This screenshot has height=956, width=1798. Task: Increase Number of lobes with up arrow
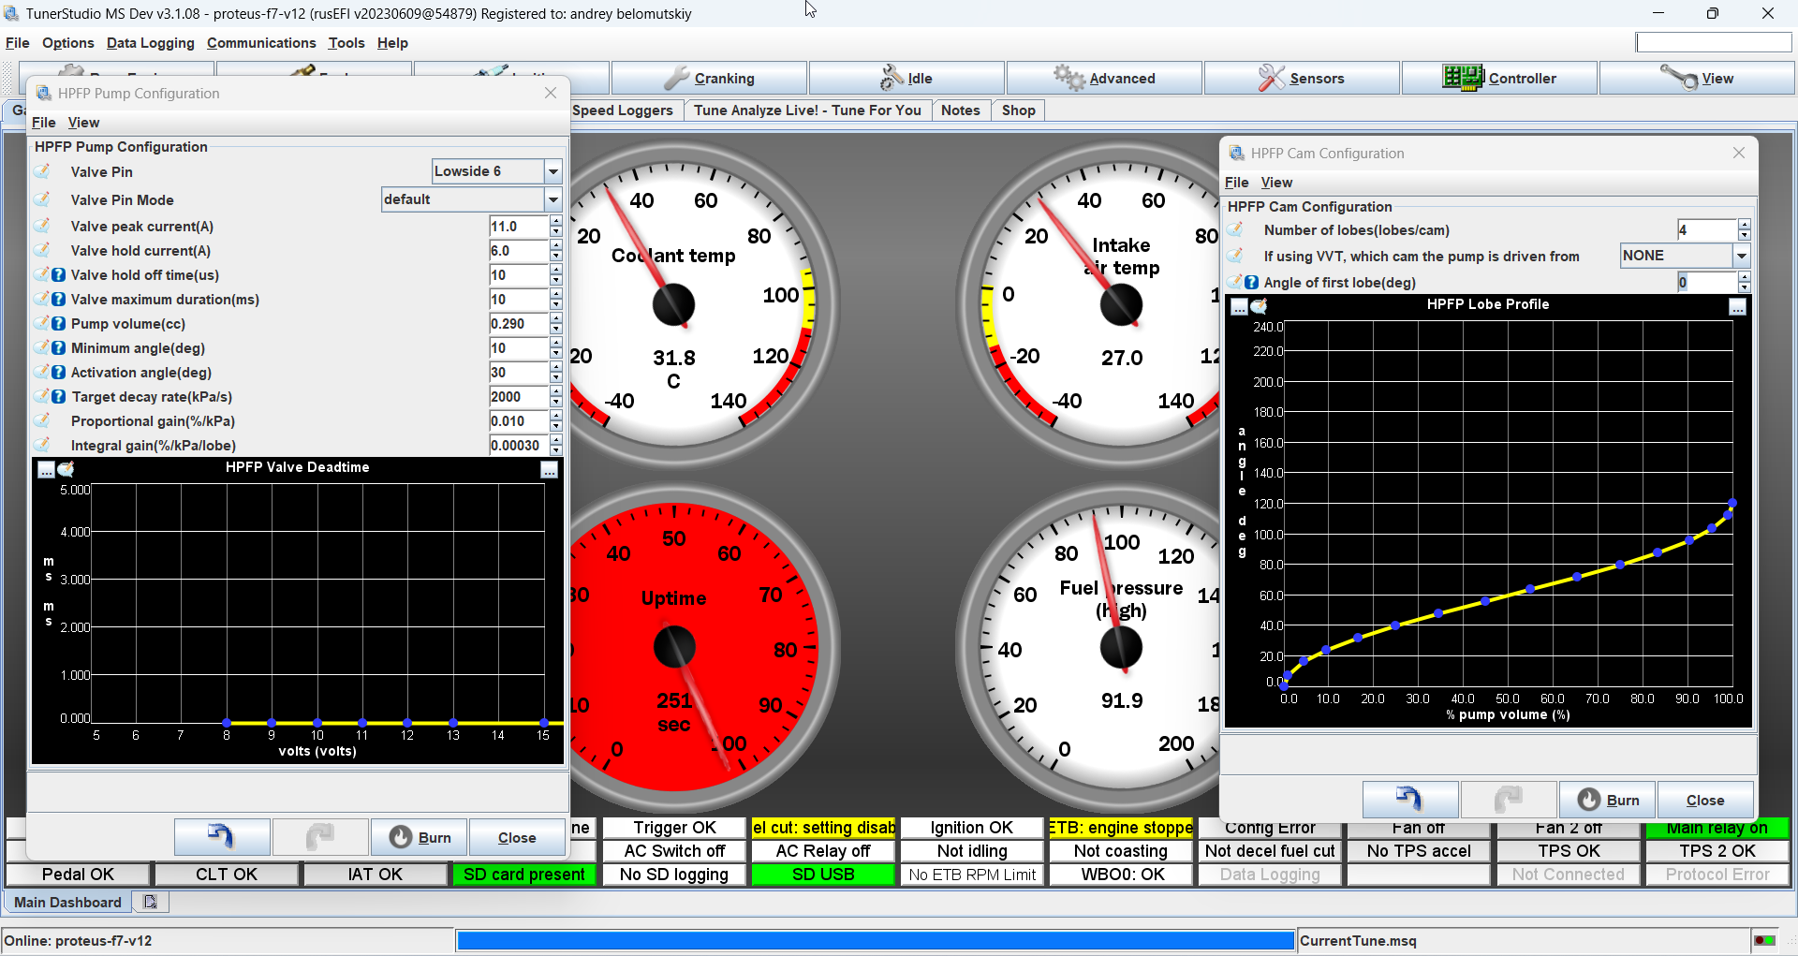[1744, 225]
